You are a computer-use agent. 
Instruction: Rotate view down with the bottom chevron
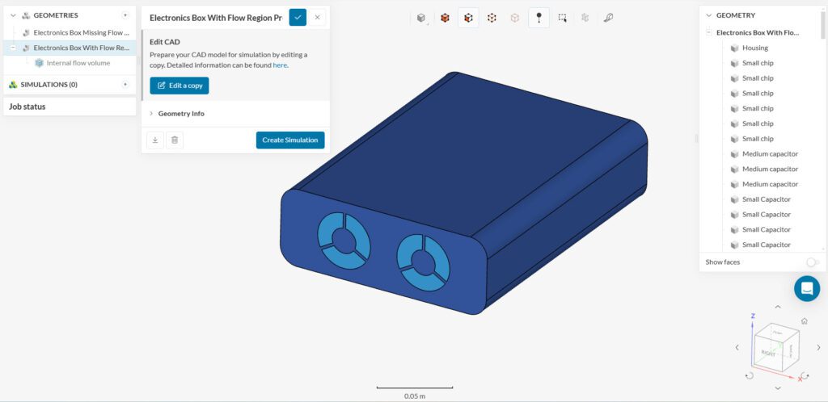point(777,388)
